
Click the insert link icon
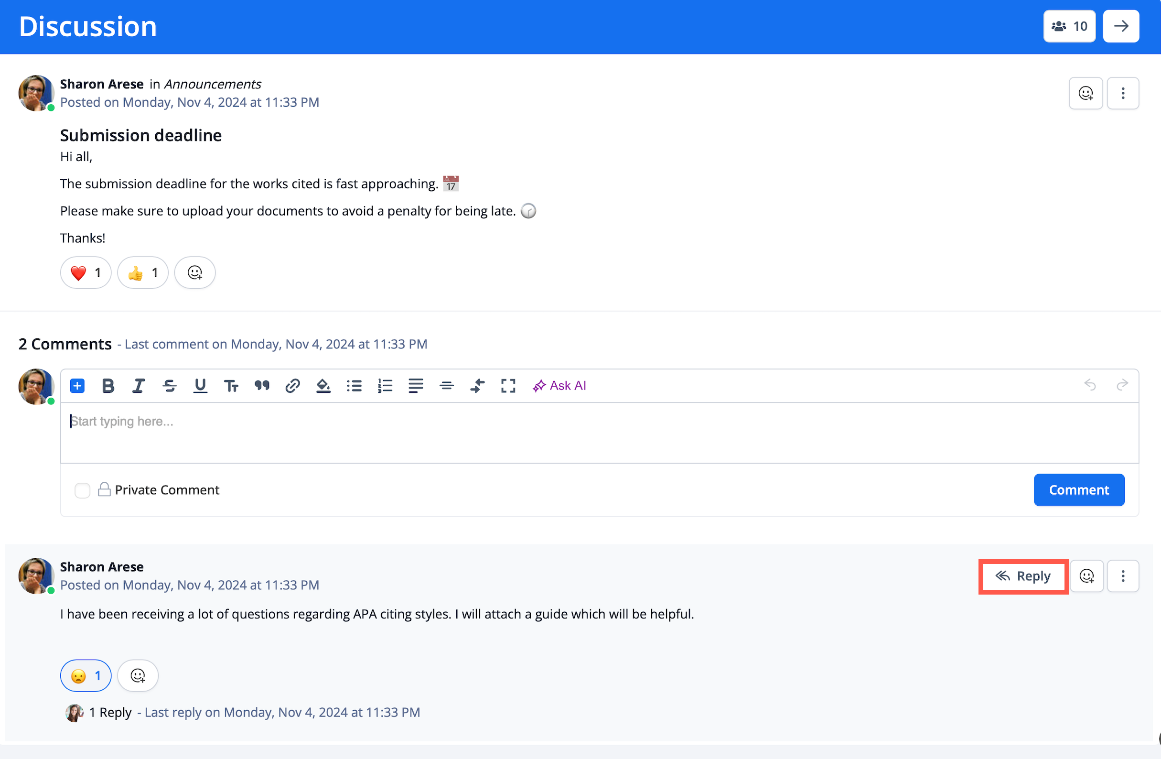pos(292,386)
